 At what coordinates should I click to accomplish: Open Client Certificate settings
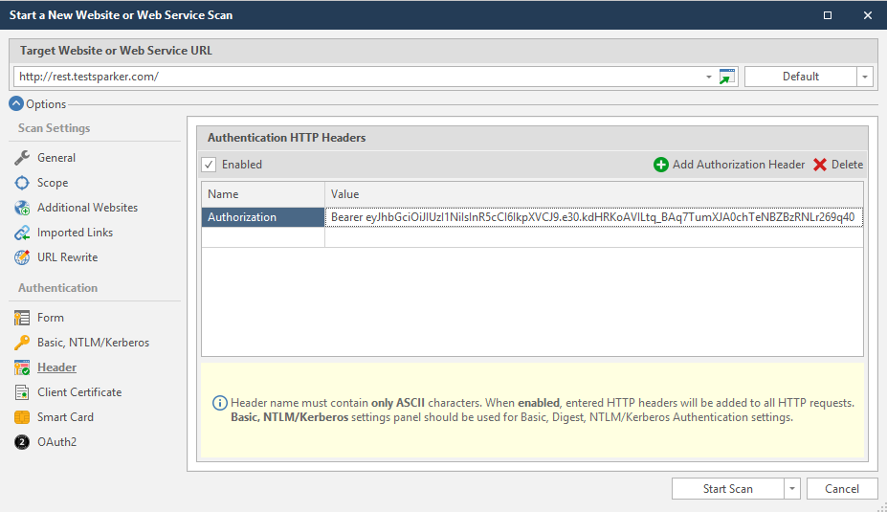click(79, 392)
